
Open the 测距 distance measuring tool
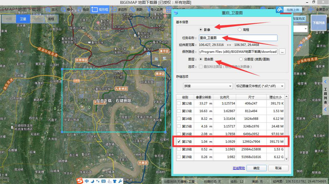point(136,9)
